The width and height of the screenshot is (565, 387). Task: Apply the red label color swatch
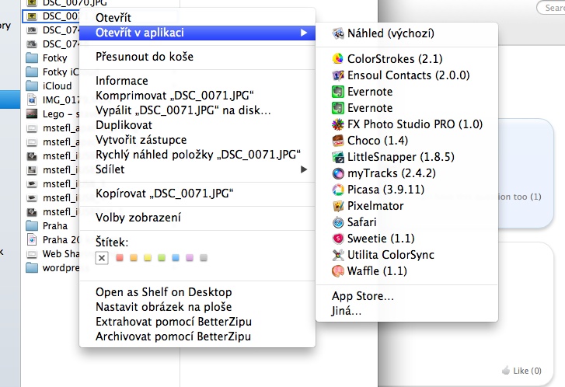click(x=119, y=258)
